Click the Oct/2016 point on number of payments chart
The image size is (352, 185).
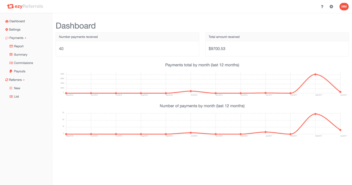pos(191,133)
